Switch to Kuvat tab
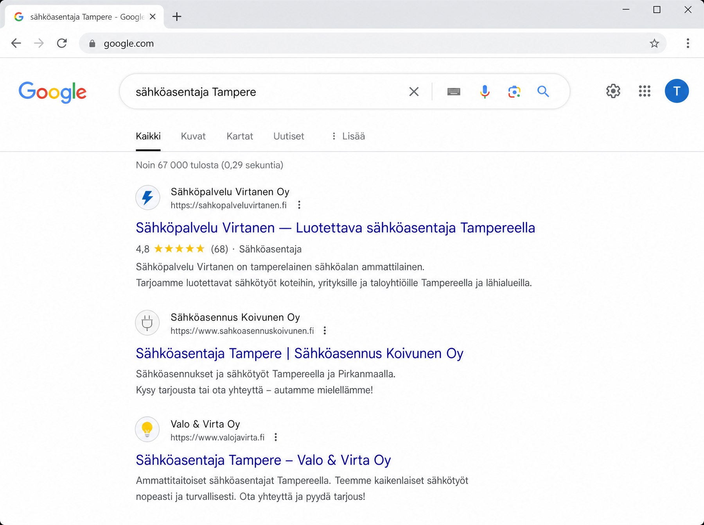This screenshot has height=525, width=704. click(193, 136)
